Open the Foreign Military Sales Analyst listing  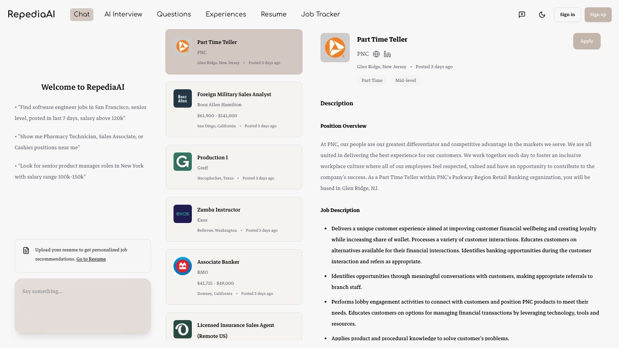(234, 109)
